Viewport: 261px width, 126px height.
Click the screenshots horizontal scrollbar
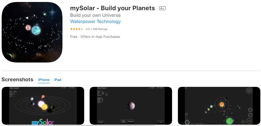pos(81,125)
